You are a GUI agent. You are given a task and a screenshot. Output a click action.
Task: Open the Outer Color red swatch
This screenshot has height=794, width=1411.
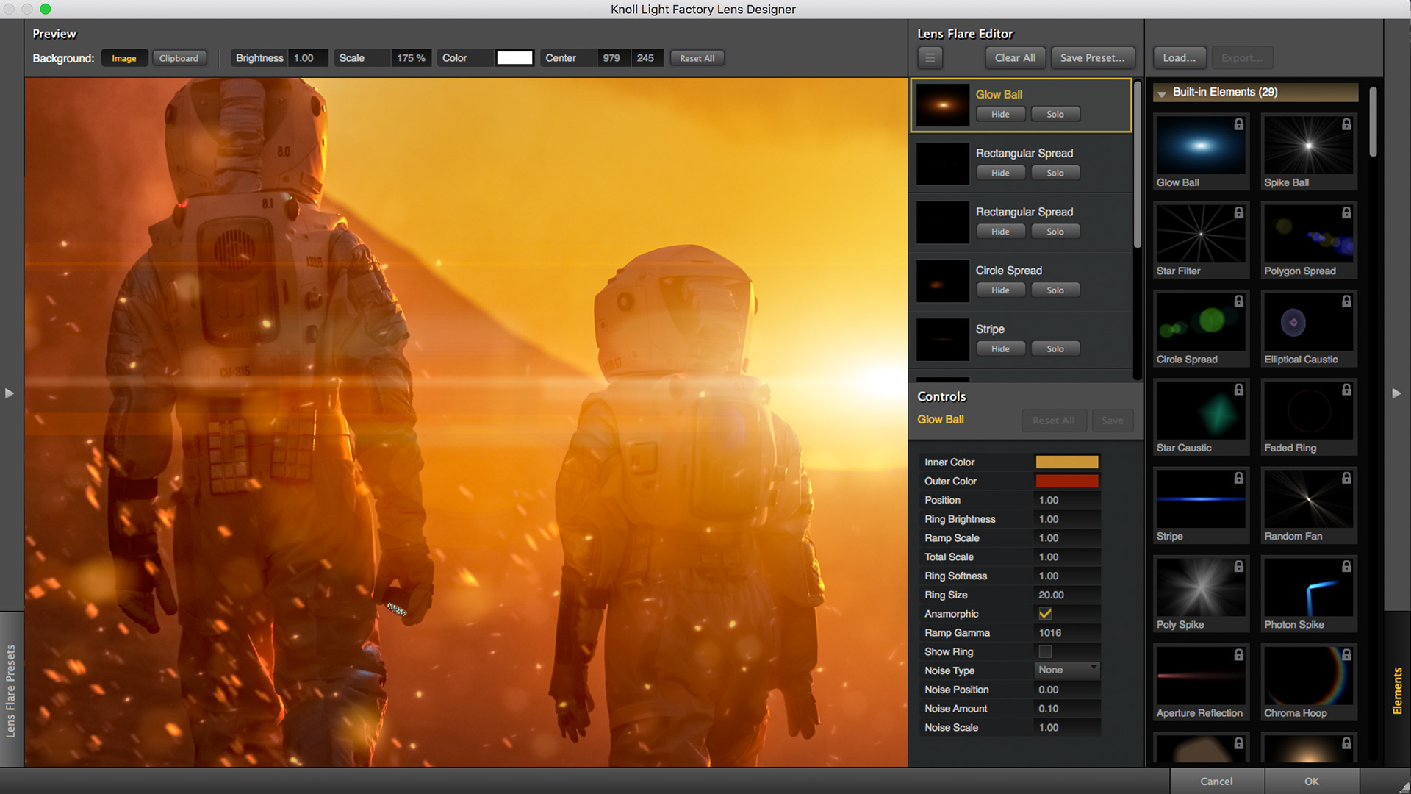(x=1066, y=481)
